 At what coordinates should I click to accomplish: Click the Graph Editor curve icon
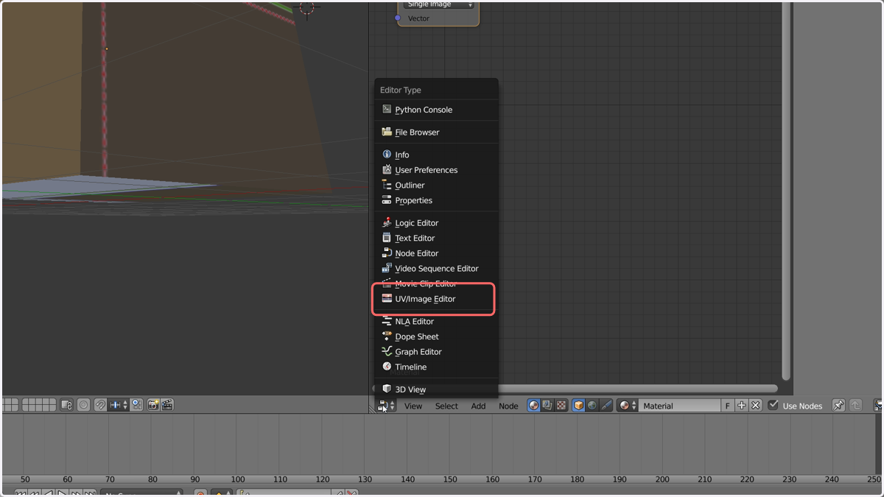[x=387, y=351]
